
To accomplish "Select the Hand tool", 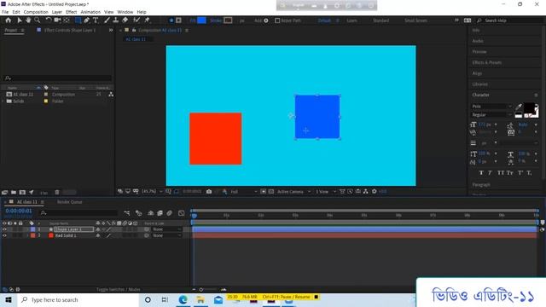I will click(28, 20).
